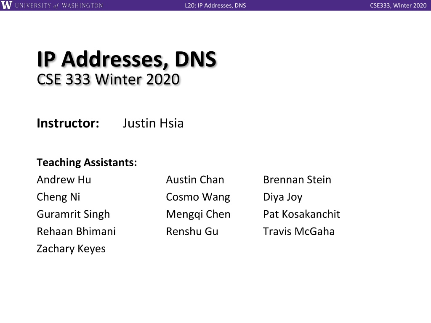Select the name Guramrit Singh
The width and height of the screenshot is (431, 323).
pos(73,214)
